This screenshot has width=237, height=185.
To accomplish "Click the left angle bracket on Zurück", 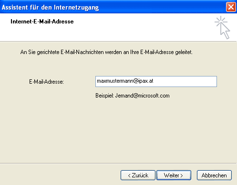I will [129, 175].
